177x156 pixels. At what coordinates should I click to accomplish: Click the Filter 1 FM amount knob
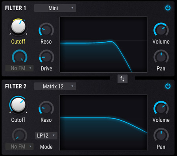[20, 57]
